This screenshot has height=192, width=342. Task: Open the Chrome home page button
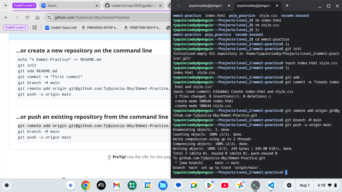tap(38, 17)
